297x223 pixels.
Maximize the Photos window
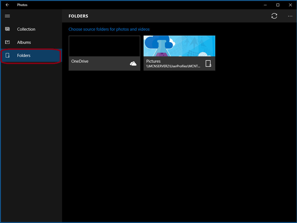(x=278, y=5)
